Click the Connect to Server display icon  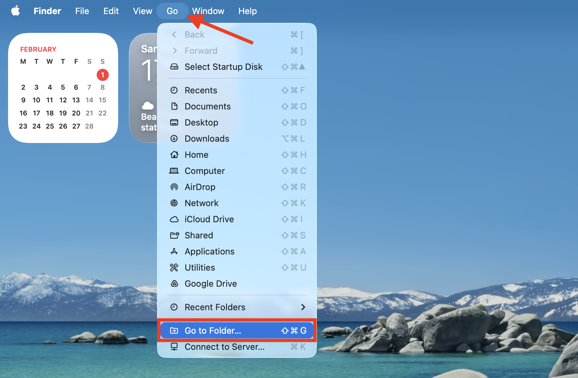coord(175,347)
